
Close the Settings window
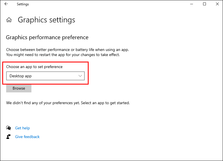pos(217,4)
